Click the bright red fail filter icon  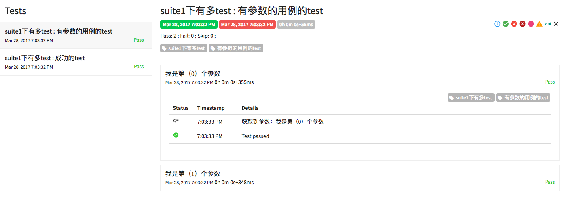(x=514, y=24)
